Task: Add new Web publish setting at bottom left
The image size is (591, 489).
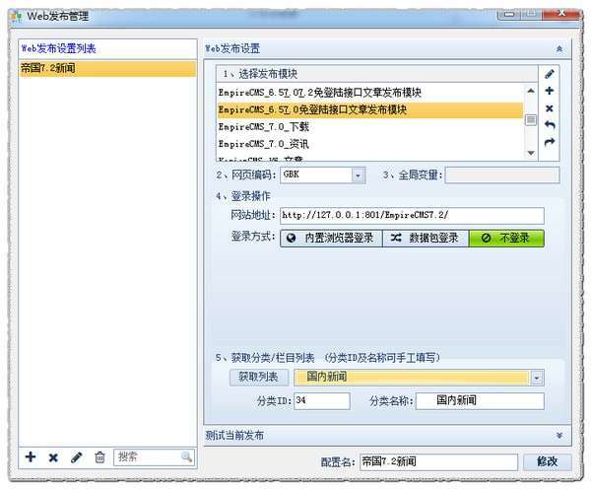Action: point(31,456)
